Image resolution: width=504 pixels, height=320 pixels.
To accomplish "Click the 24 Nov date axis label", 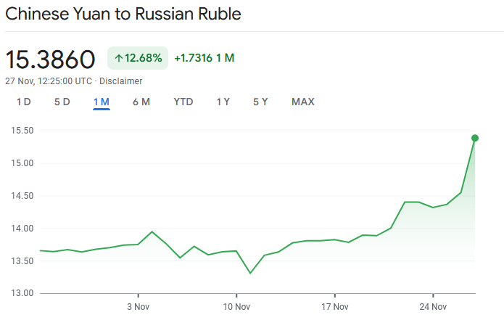I will [x=433, y=307].
